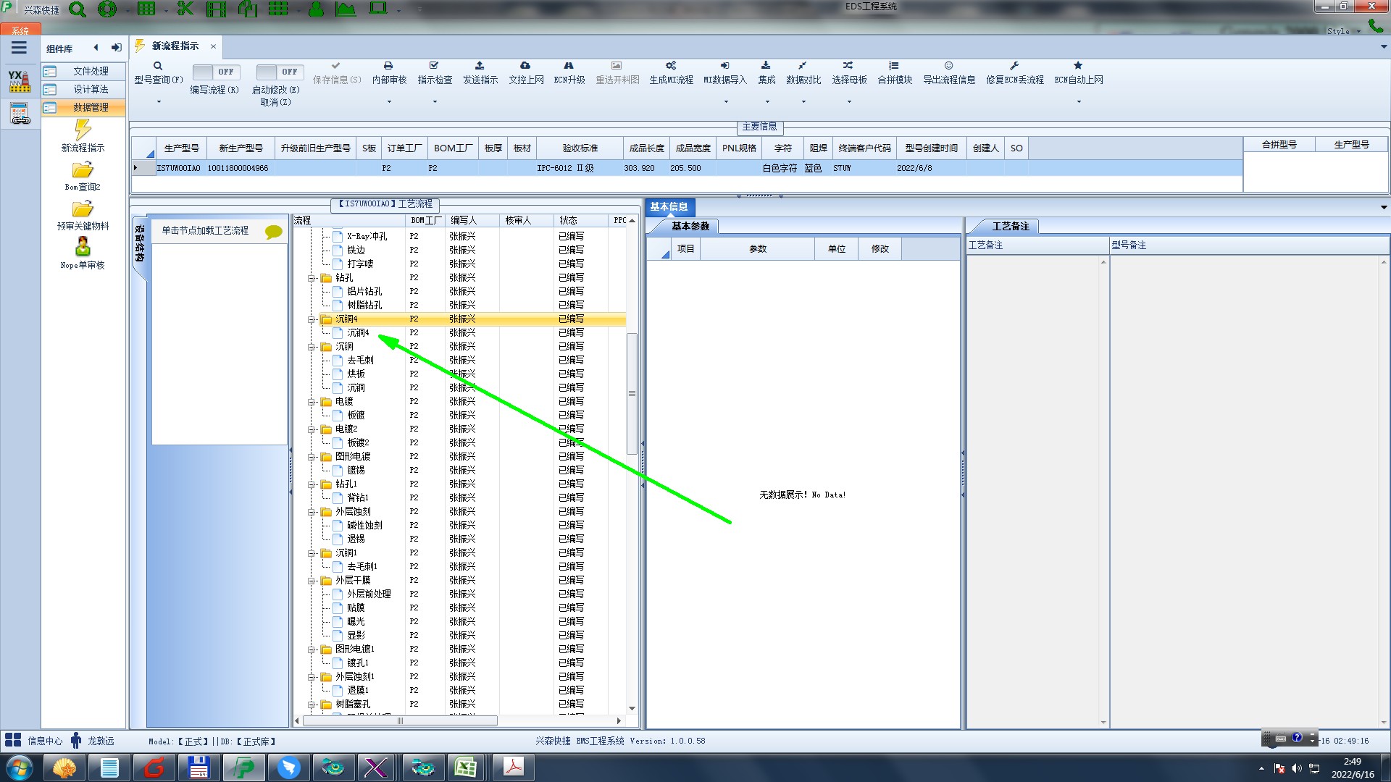This screenshot has height=782, width=1391.
Task: Click the 内部审核 printer icon
Action: [x=388, y=66]
